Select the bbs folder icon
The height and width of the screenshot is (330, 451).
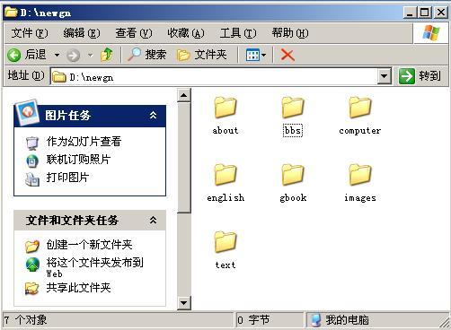tap(293, 107)
